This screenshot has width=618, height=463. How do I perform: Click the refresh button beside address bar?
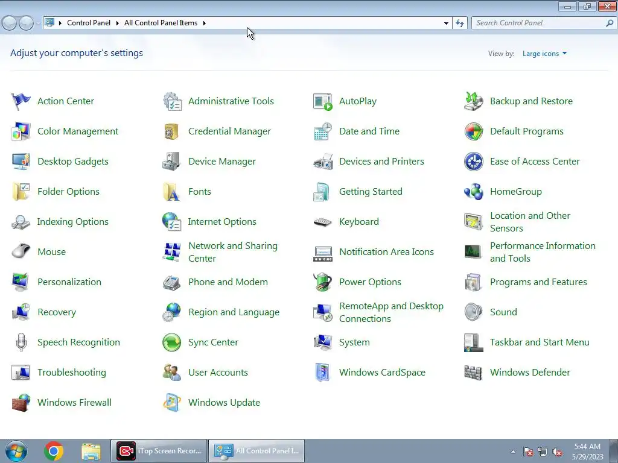tap(459, 24)
